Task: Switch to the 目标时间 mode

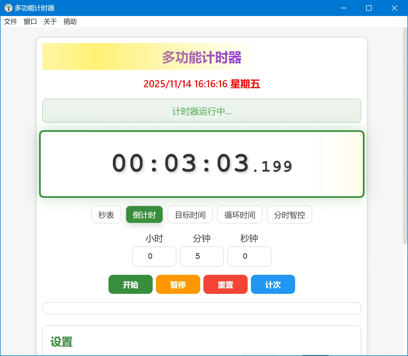Action: [190, 215]
